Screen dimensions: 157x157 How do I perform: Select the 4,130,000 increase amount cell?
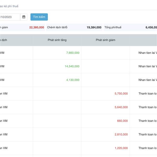point(73,80)
